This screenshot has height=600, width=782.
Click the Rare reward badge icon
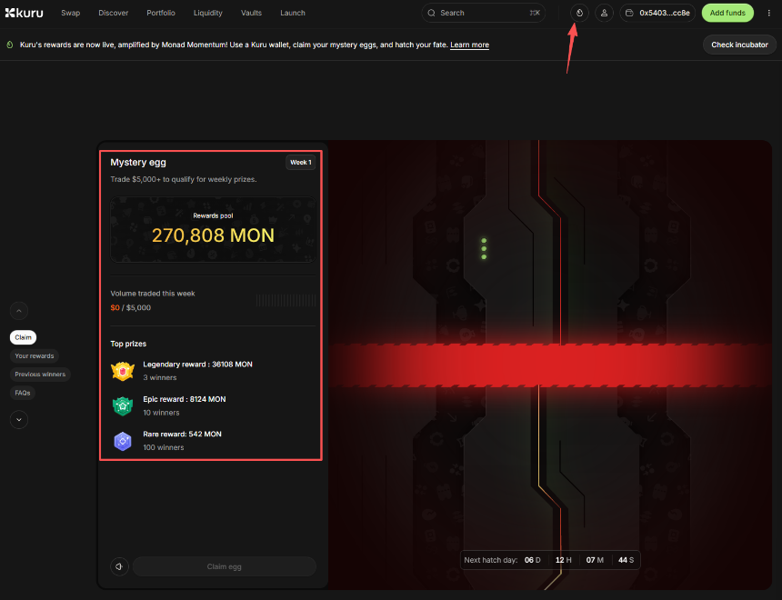[123, 441]
